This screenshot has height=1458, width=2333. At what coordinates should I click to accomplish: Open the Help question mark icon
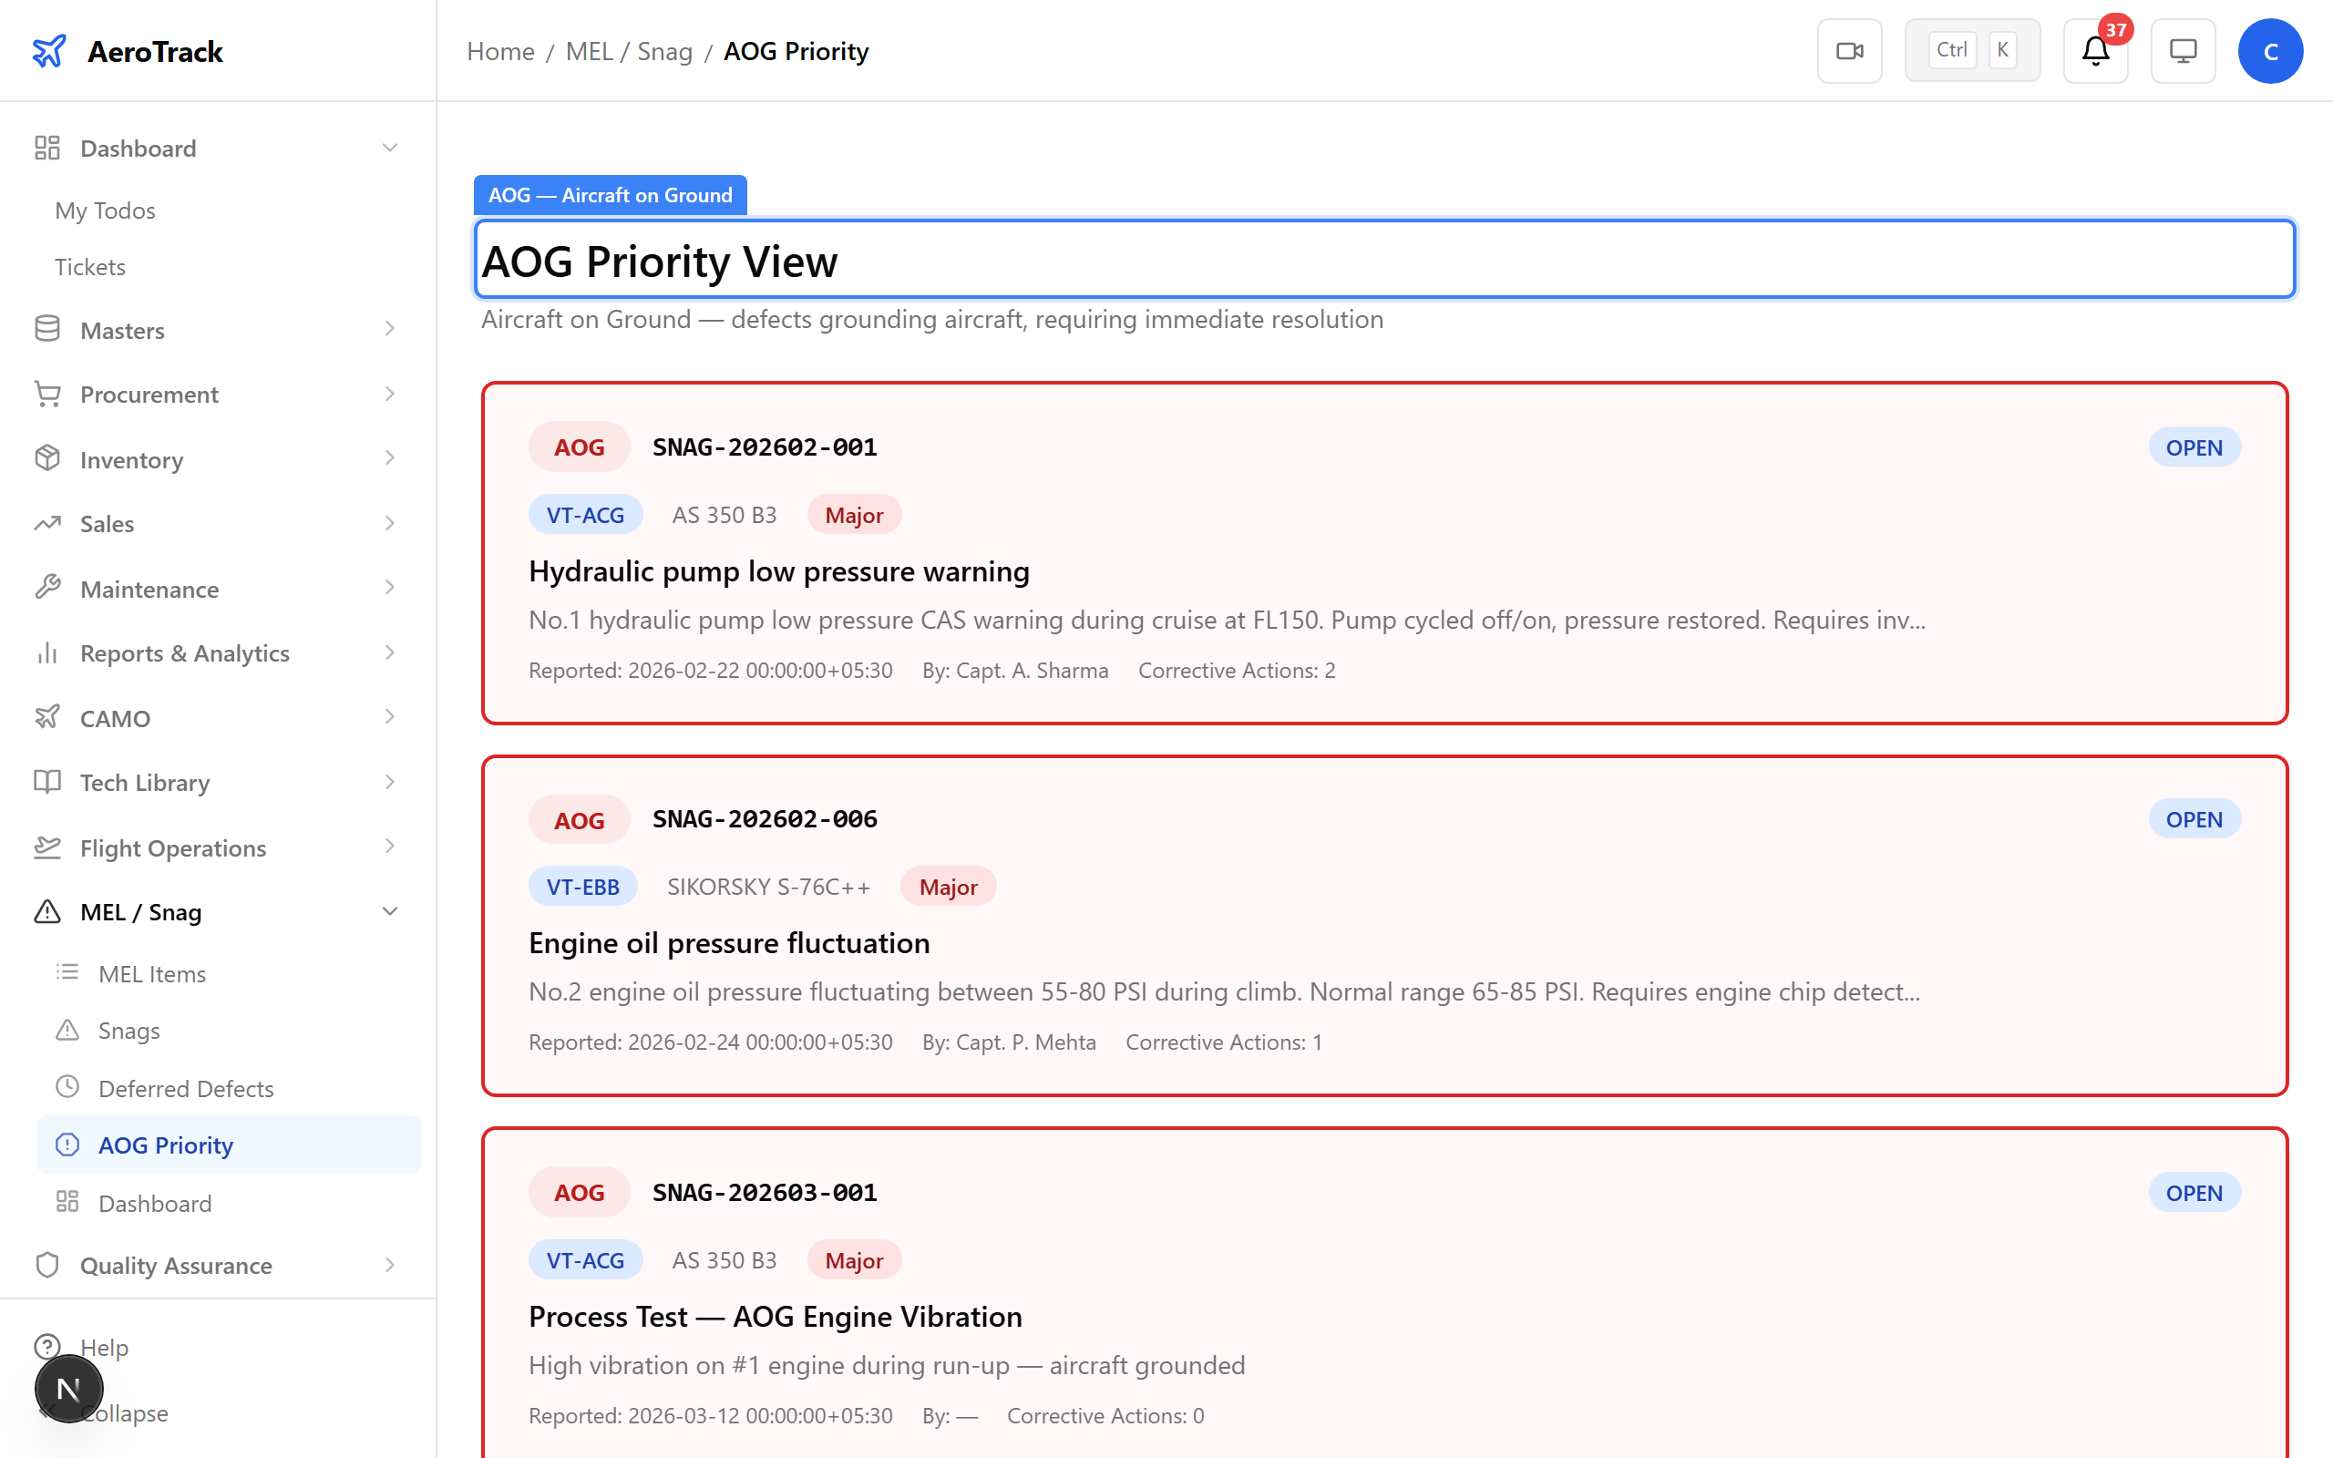point(47,1347)
